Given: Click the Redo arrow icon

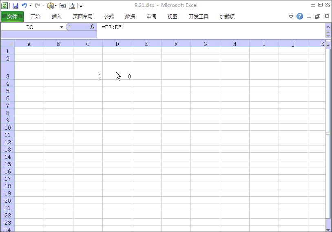Looking at the screenshot, I should click(37, 6).
